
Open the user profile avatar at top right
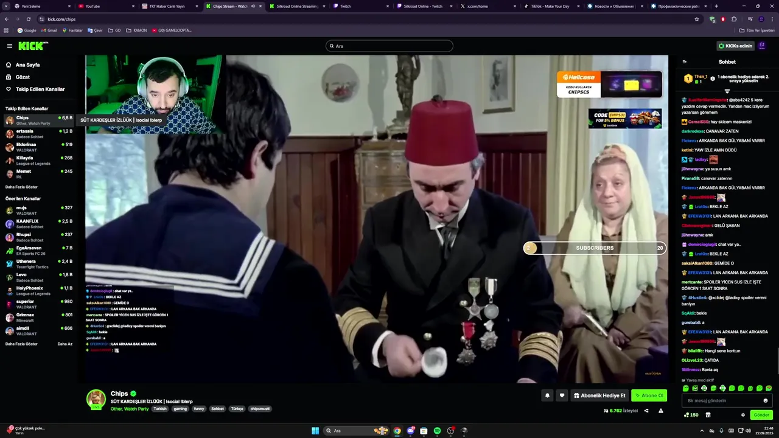(x=761, y=46)
